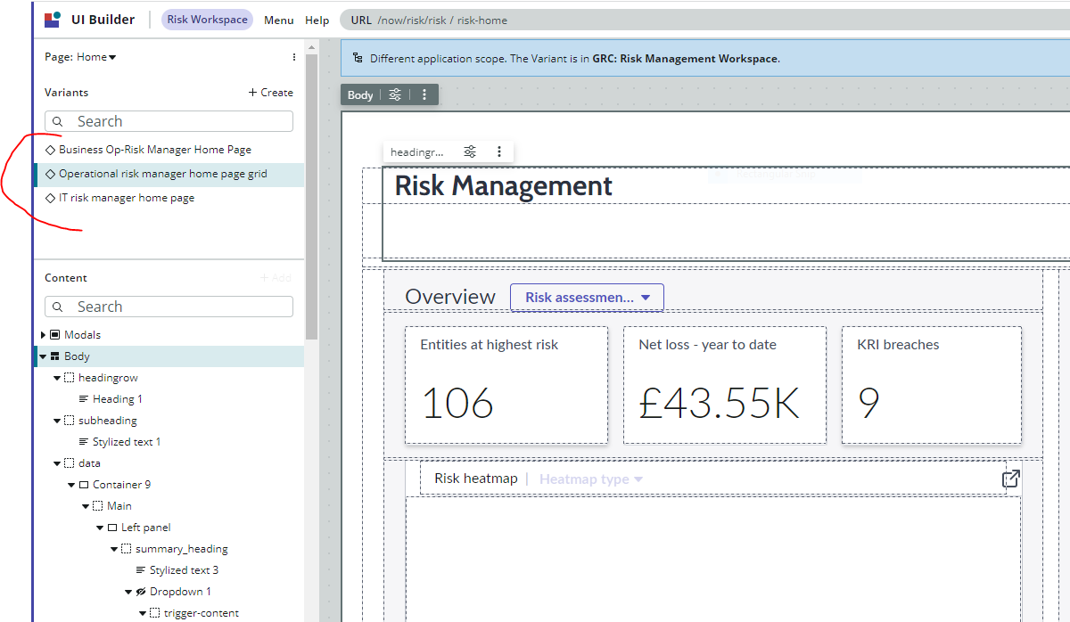
Task: Open the Body configuration settings icon
Action: (395, 94)
